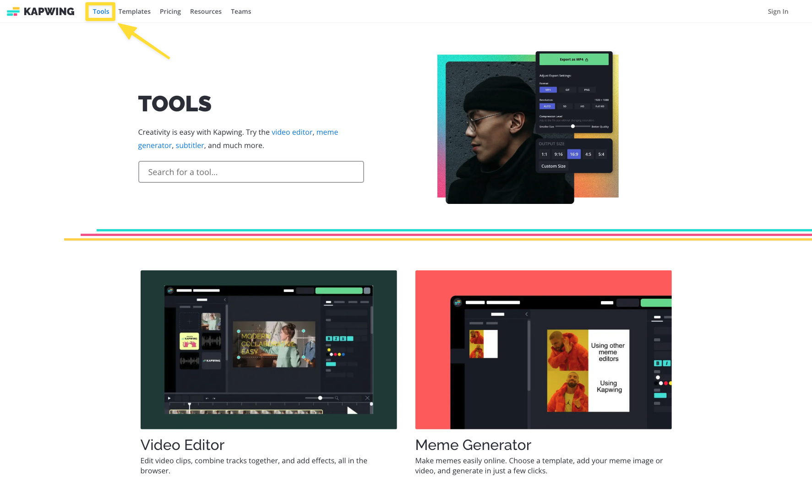Click the 'Video Editor' card title
Viewport: 812px width, 488px height.
tap(182, 445)
